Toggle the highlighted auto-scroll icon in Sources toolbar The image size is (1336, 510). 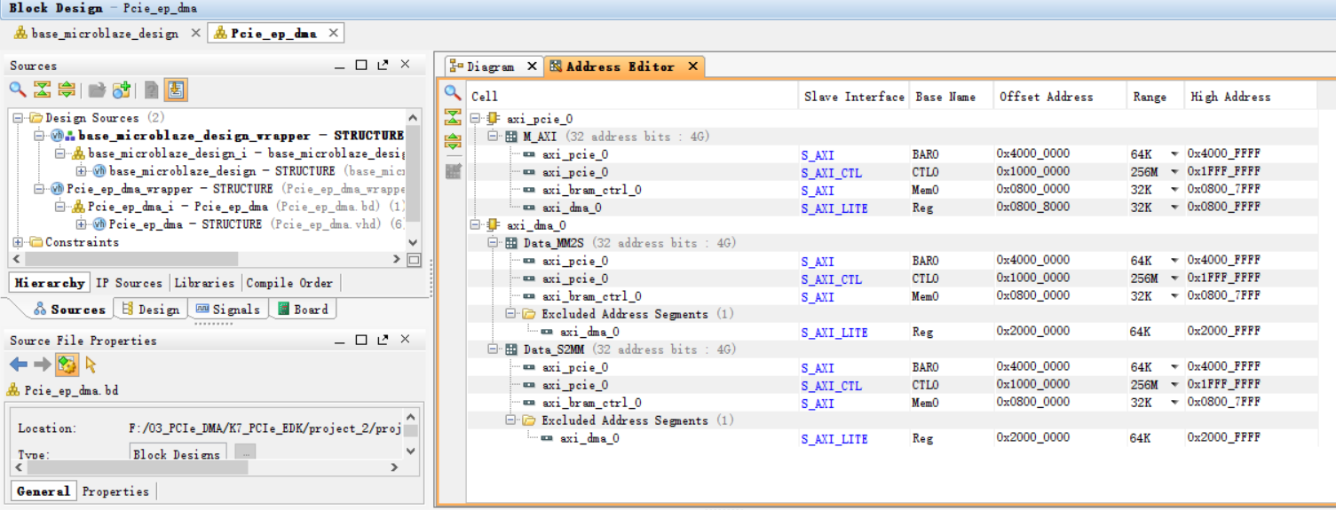click(176, 90)
